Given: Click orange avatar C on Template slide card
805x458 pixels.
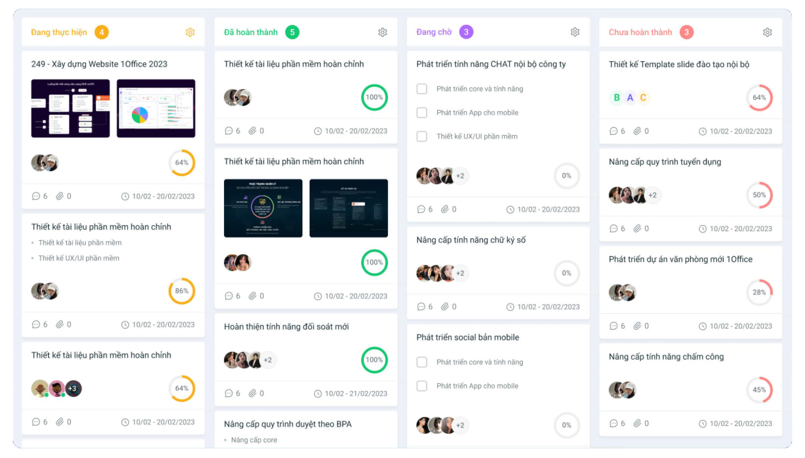Looking at the screenshot, I should tap(643, 97).
